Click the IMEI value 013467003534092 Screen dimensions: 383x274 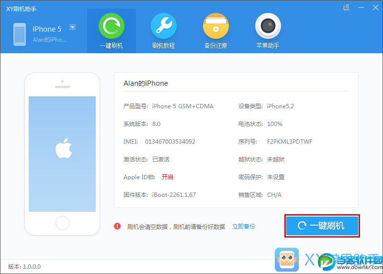[170, 142]
